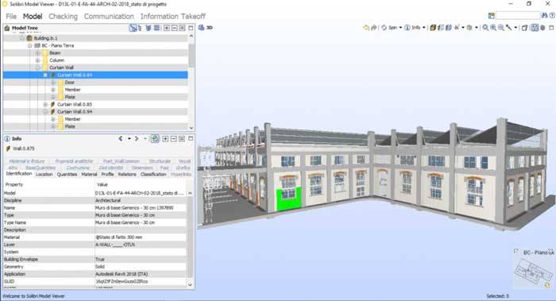The height and width of the screenshot is (301, 556).
Task: Click the Model Tree scroll up arrow
Action: (191, 36)
